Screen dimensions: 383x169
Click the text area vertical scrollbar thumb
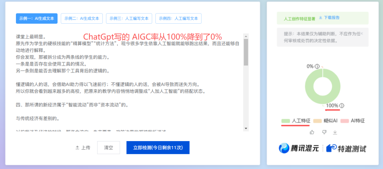(246, 52)
